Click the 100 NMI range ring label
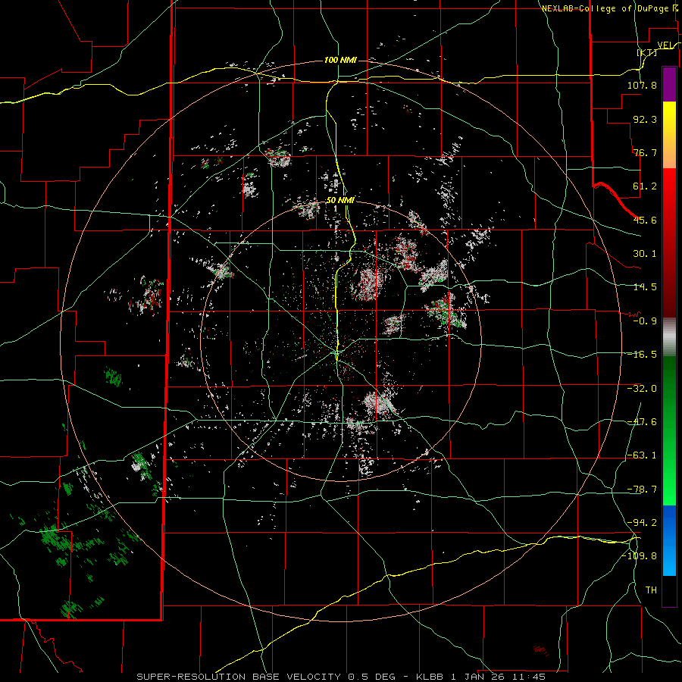 (x=340, y=60)
